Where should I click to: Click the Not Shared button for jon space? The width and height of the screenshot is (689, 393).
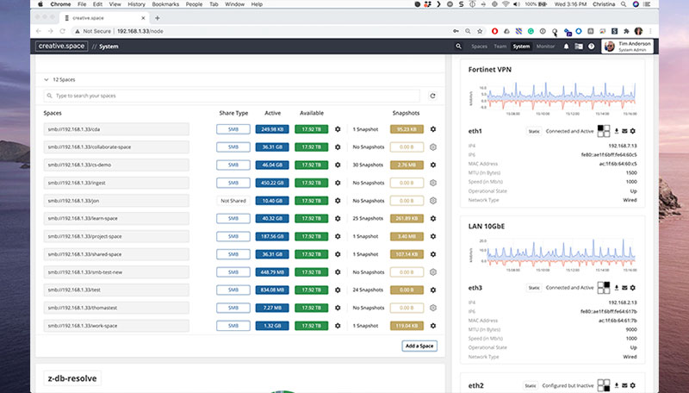point(233,200)
